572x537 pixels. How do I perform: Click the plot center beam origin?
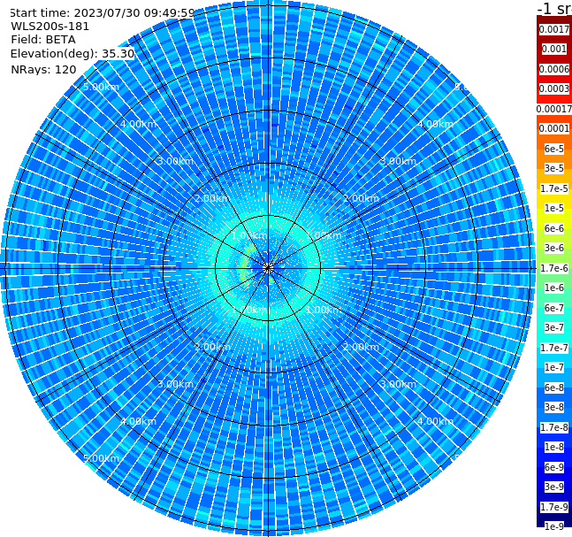pyautogui.click(x=268, y=268)
